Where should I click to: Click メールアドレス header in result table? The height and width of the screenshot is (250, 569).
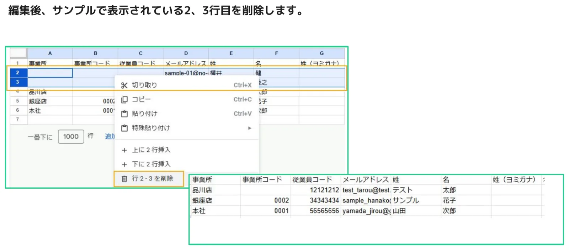(x=366, y=180)
